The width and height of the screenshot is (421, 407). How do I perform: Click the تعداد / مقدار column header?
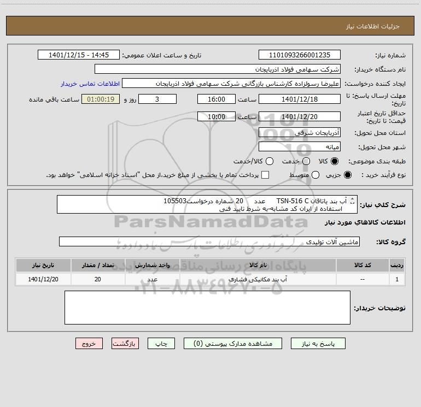coord(98,265)
